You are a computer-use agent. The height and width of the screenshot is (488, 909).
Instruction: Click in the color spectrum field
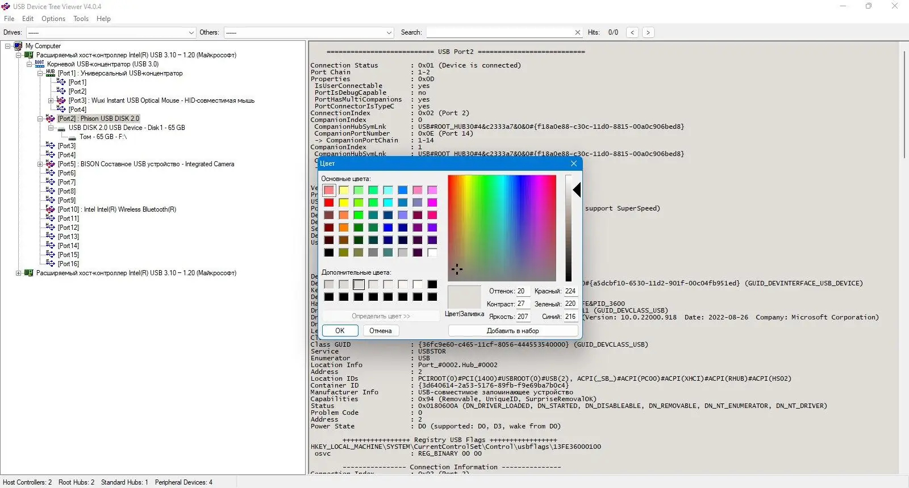click(502, 228)
